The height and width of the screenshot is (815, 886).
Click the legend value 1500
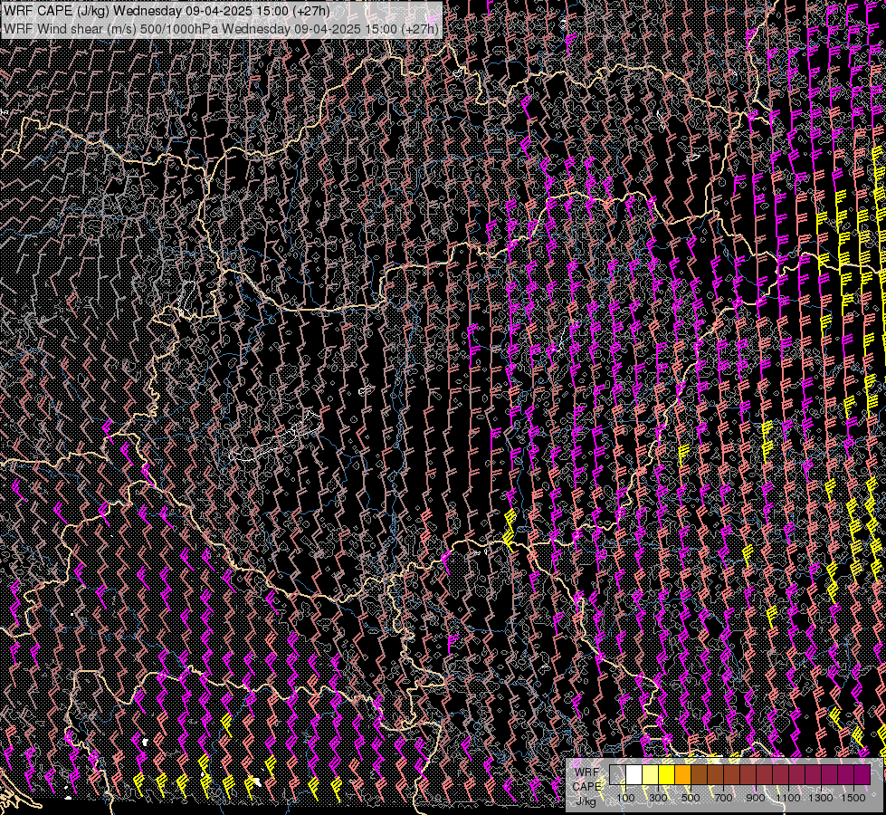pos(853,798)
